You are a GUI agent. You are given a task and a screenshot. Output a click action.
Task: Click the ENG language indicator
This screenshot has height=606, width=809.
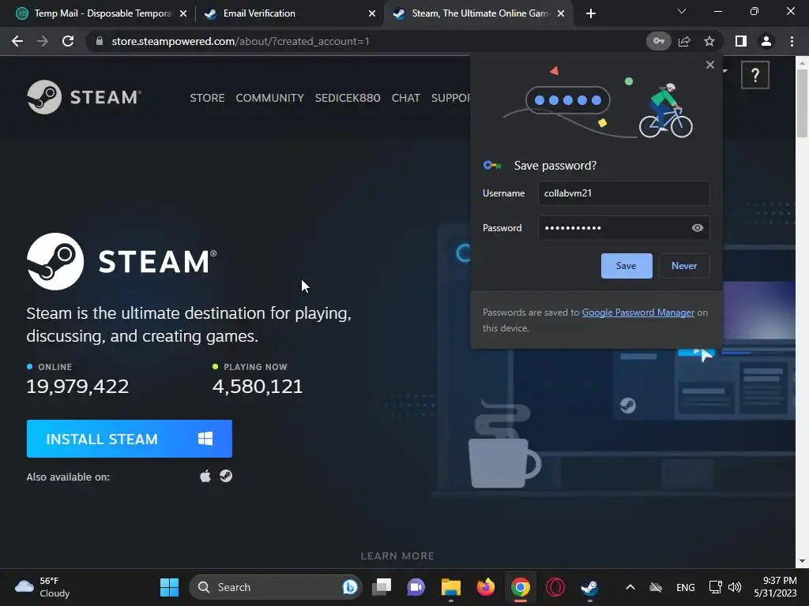685,587
